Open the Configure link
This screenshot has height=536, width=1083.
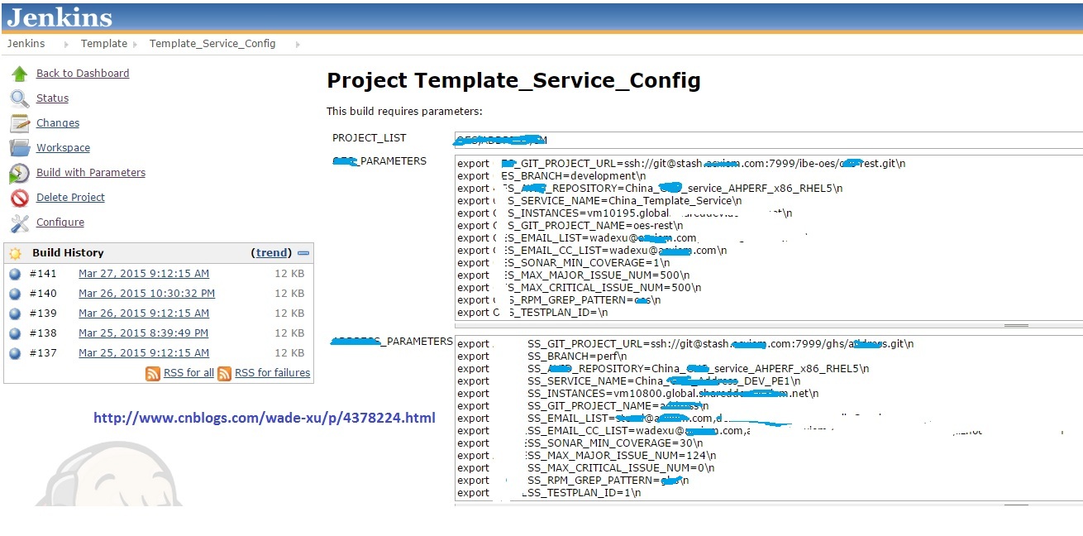pyautogui.click(x=60, y=223)
